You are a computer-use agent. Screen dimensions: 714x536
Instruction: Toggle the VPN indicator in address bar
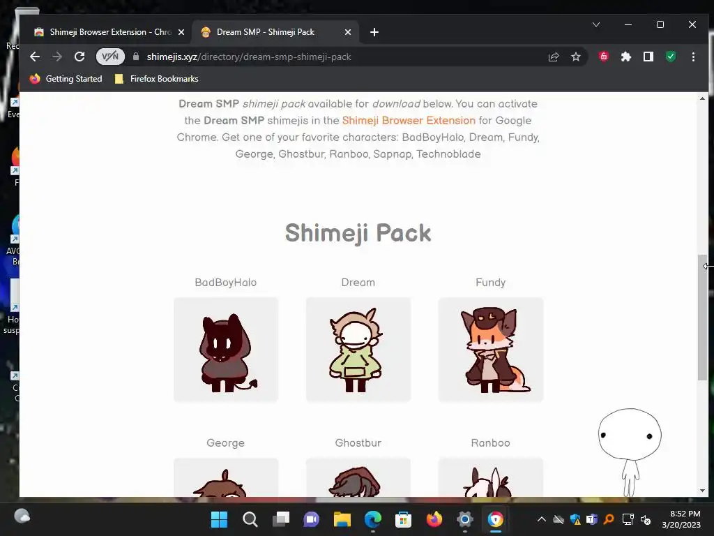(x=110, y=57)
